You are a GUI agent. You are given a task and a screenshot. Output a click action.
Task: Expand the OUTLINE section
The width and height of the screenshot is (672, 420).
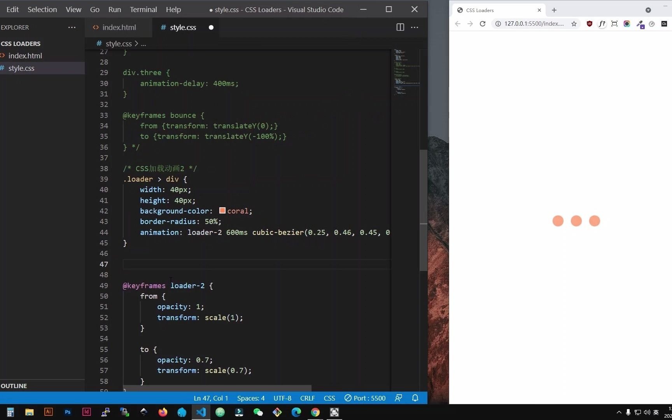point(14,386)
